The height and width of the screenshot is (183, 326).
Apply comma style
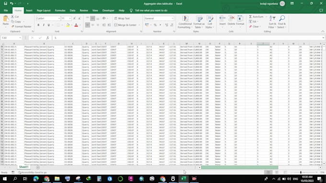coord(160,25)
